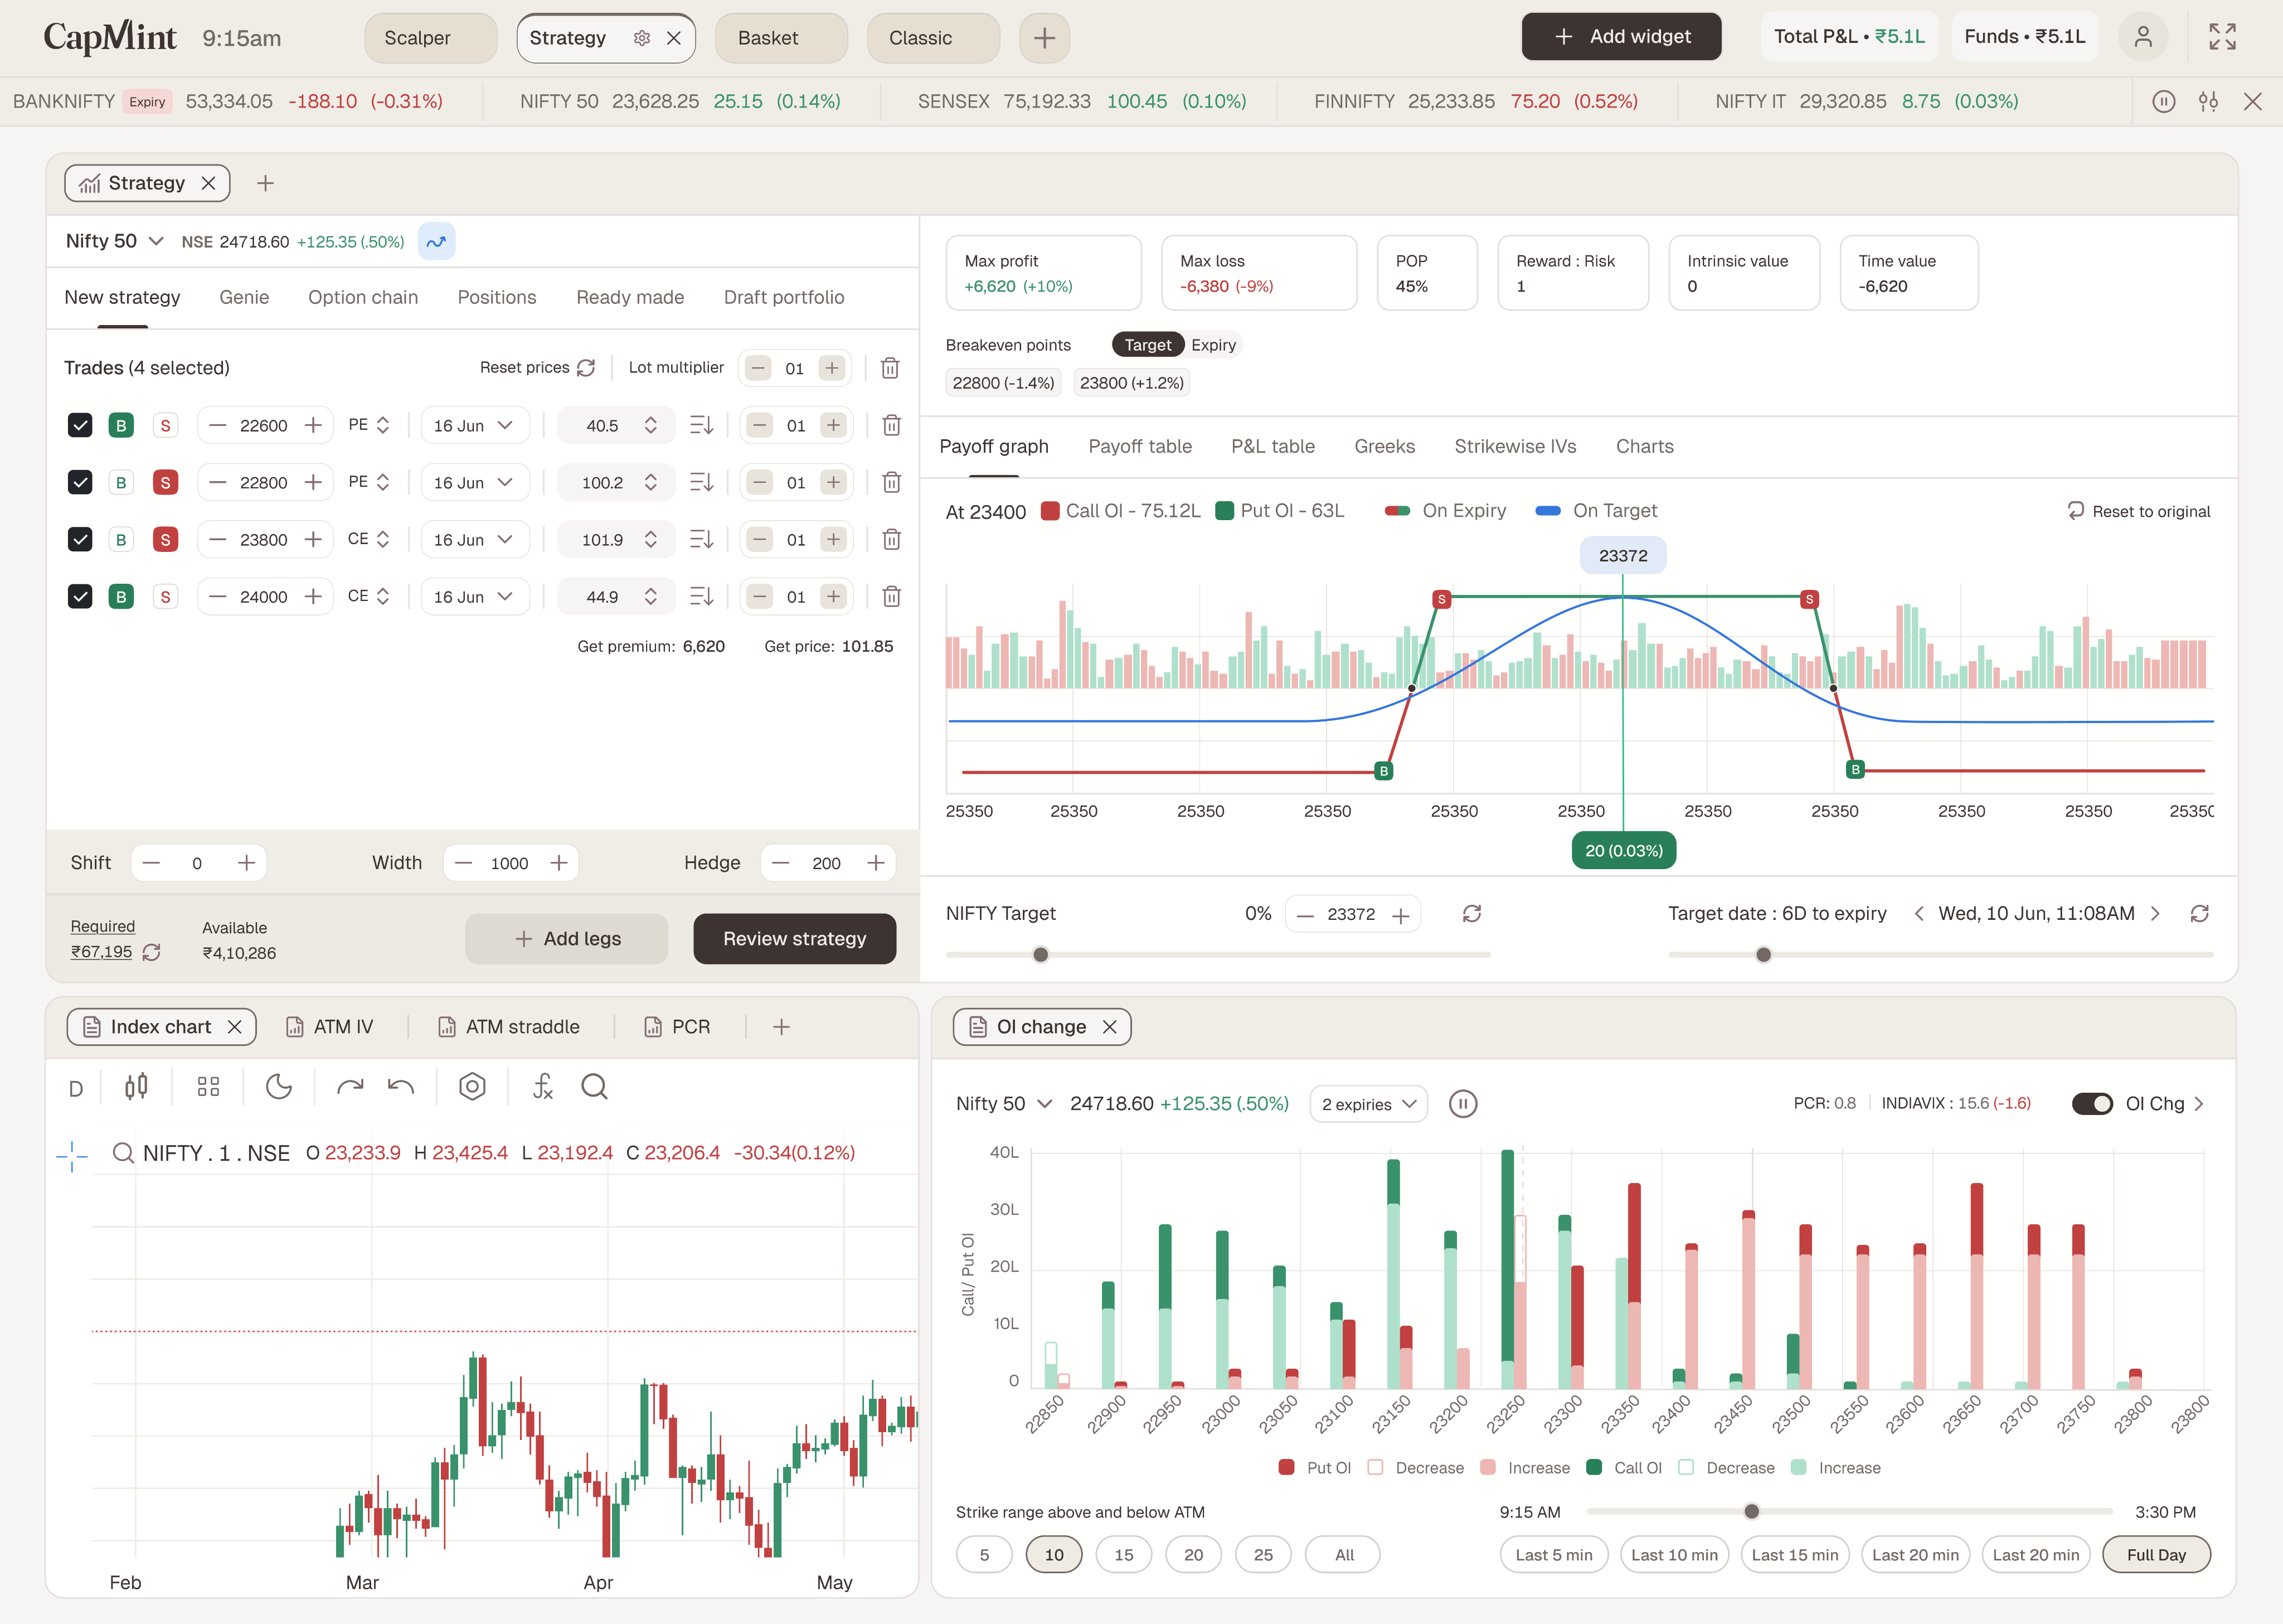Toggle fullscreen expand icon
Screen dimensions: 2283x1624
2222,37
